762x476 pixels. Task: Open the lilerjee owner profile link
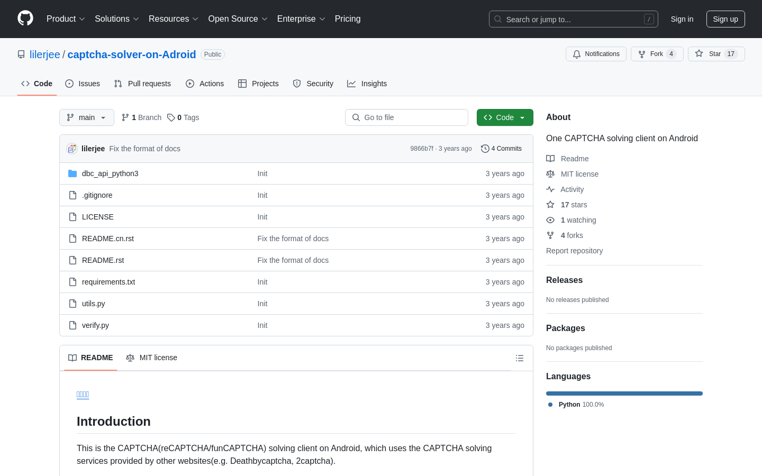pyautogui.click(x=45, y=54)
